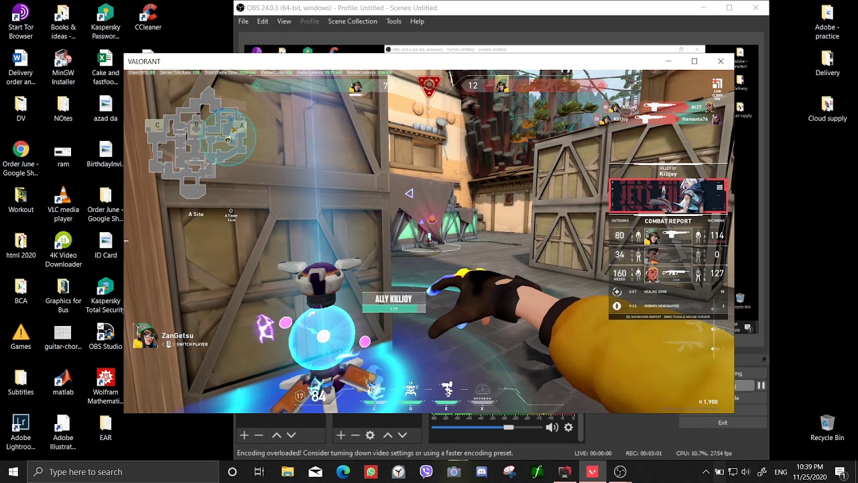Open Wolfram Mathematica desktop icon
Viewport: 858px width, 483px height.
(x=105, y=387)
